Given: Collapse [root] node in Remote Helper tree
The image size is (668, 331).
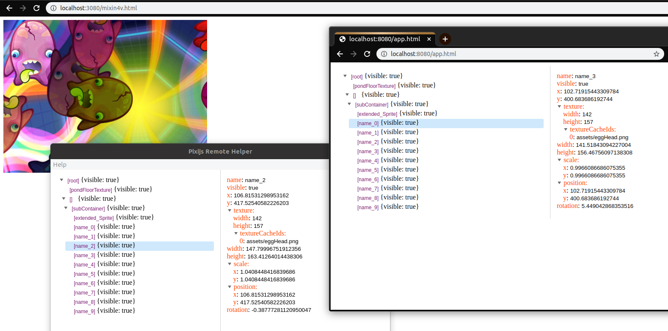Looking at the screenshot, I should [62, 180].
